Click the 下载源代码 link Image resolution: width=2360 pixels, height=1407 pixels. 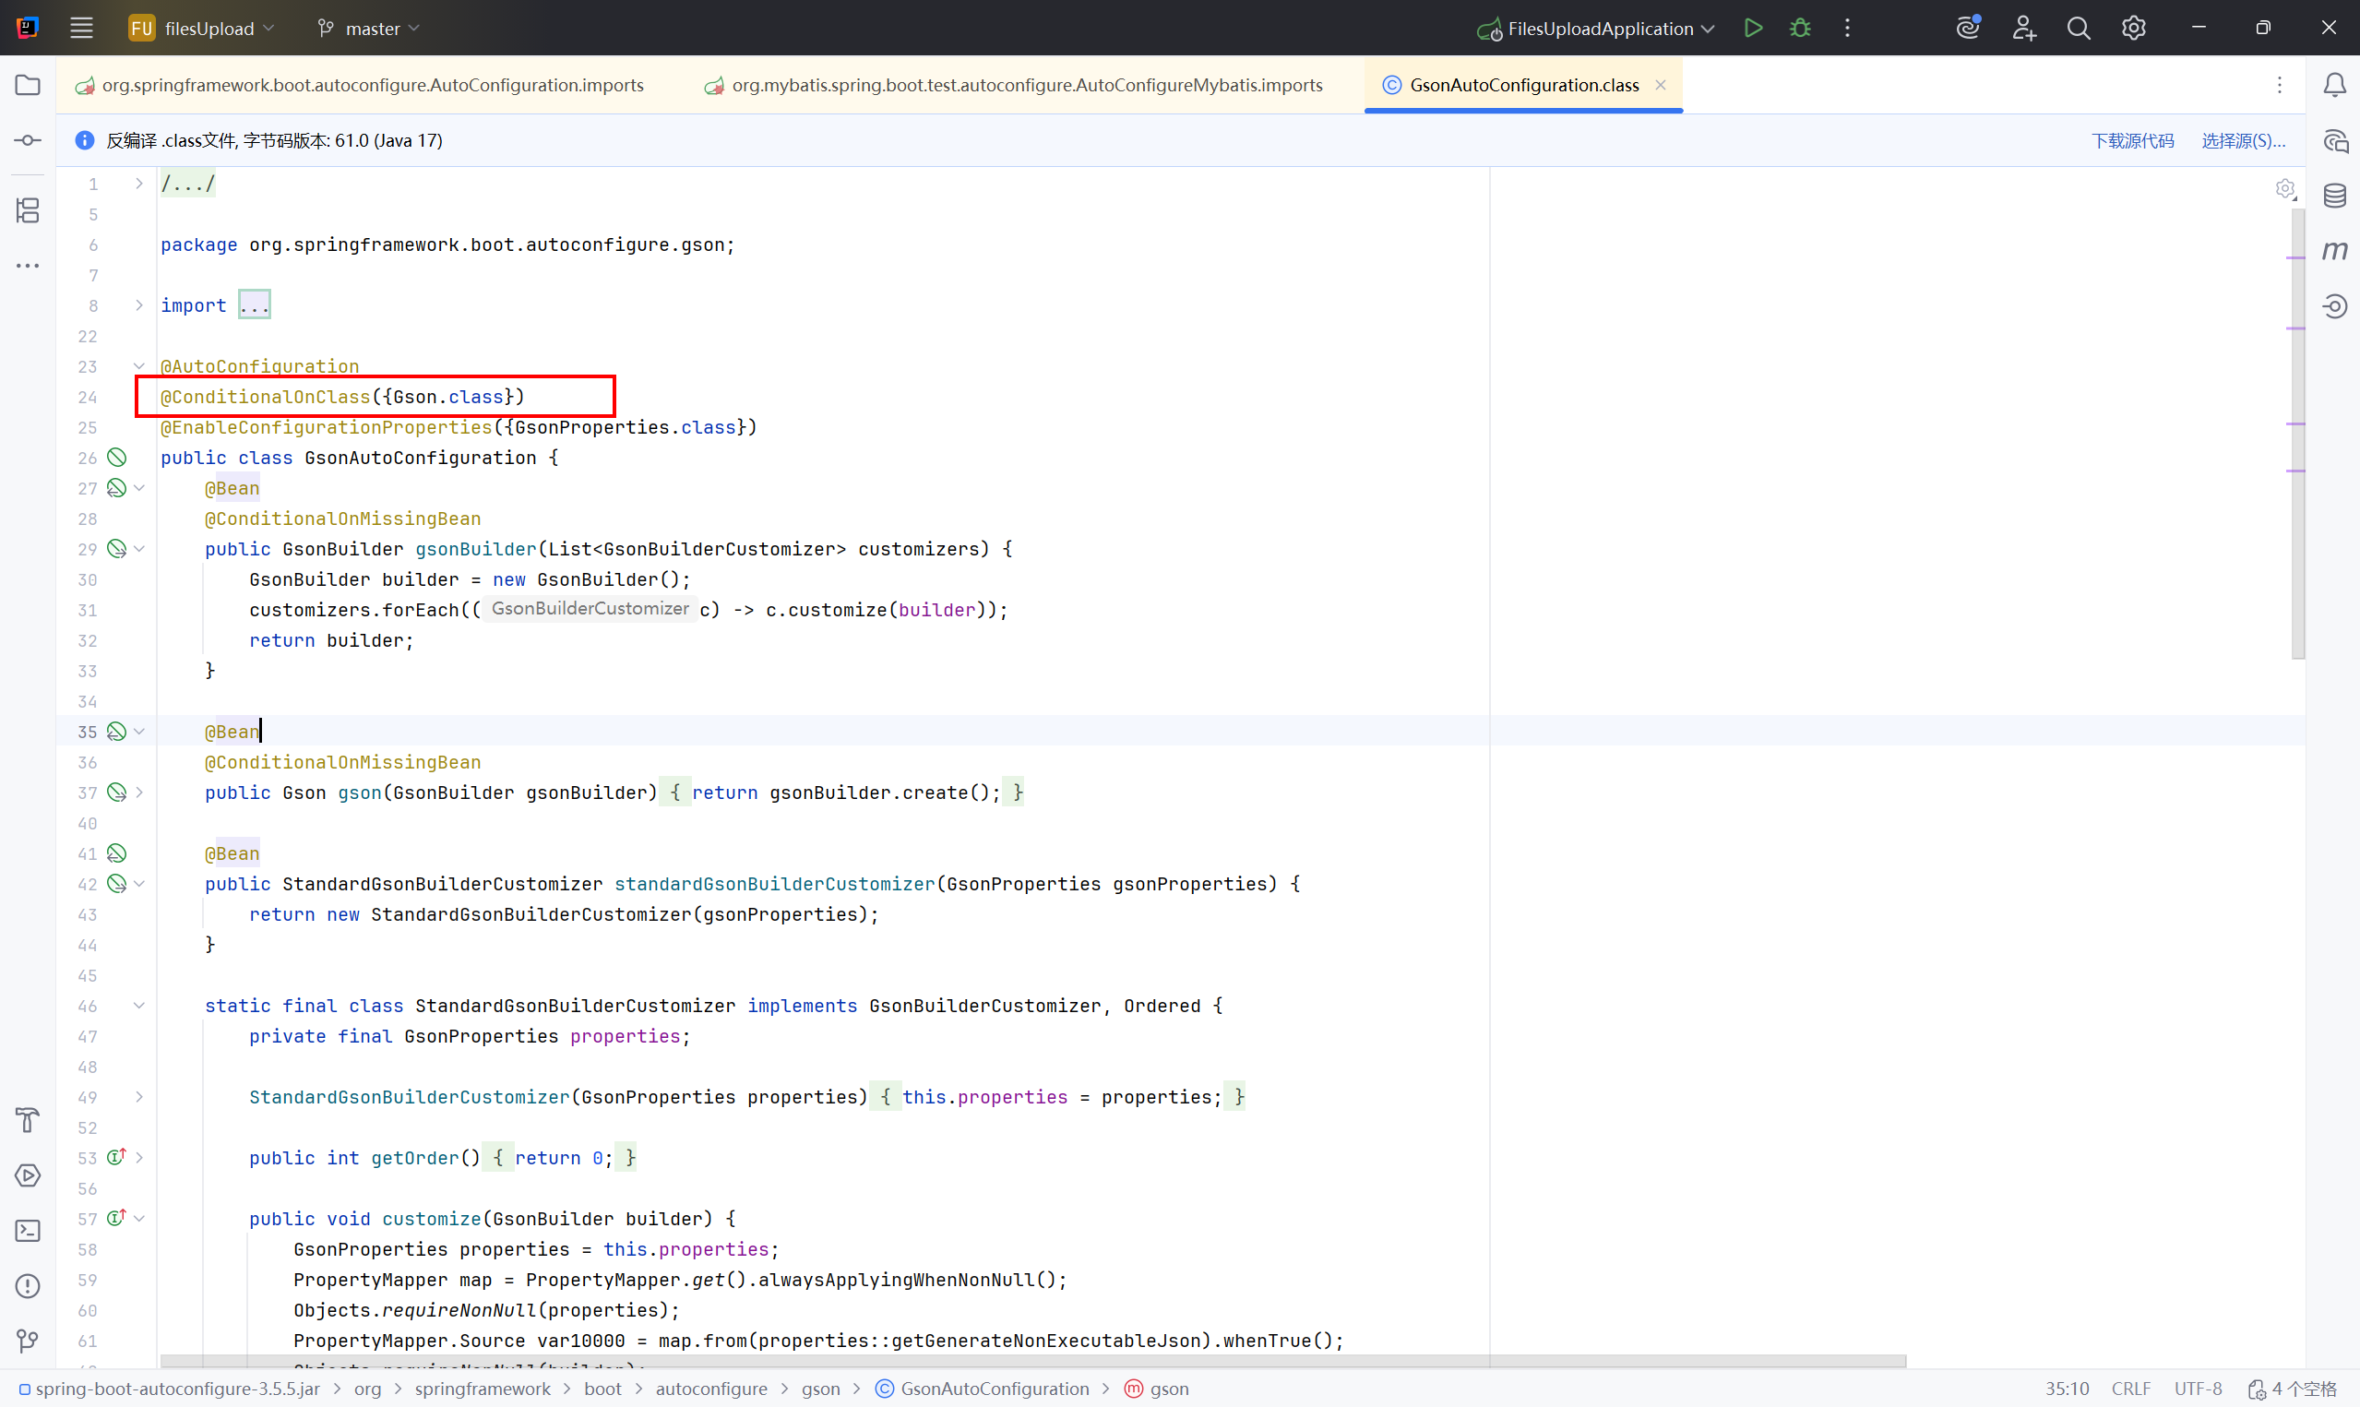[2131, 140]
